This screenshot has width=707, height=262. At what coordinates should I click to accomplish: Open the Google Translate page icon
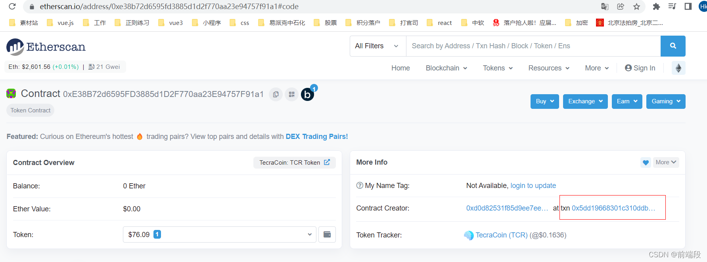pyautogui.click(x=605, y=6)
